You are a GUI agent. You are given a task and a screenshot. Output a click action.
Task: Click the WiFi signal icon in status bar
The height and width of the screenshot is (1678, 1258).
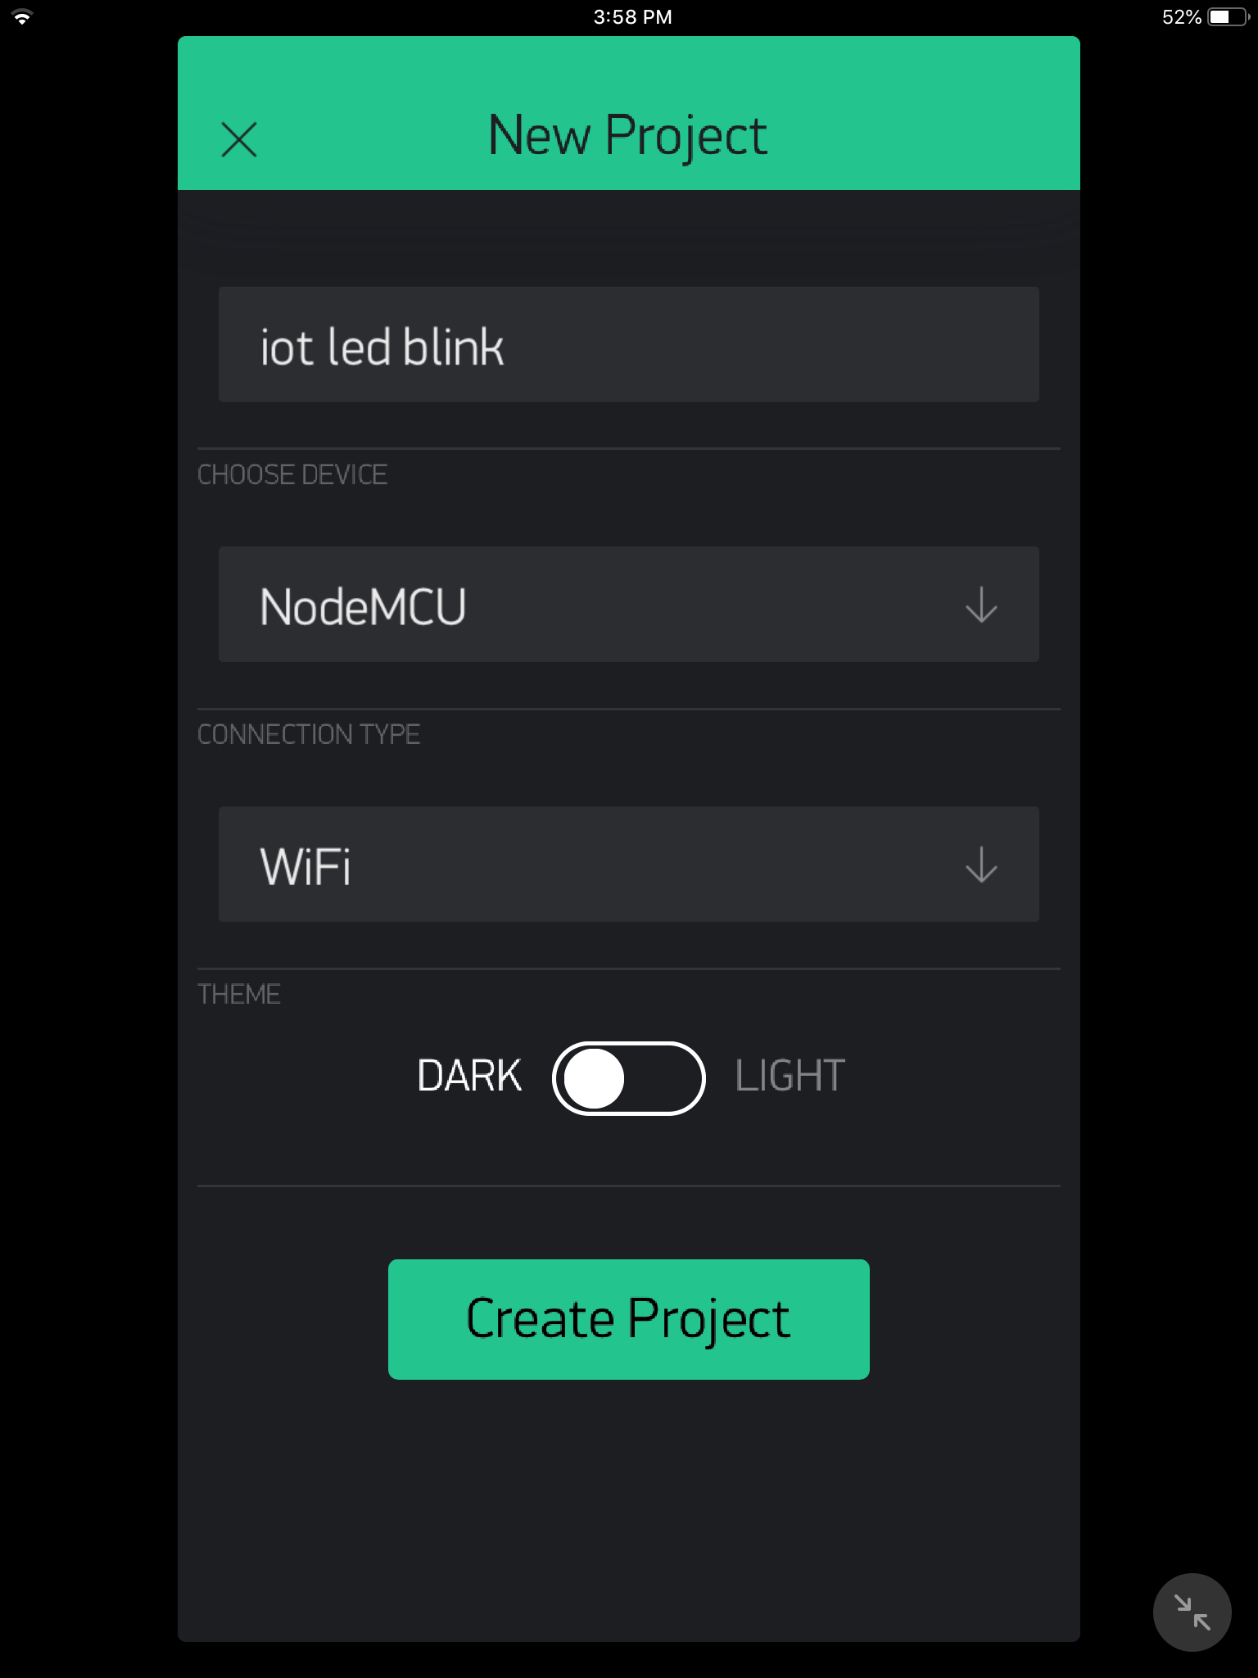click(22, 16)
